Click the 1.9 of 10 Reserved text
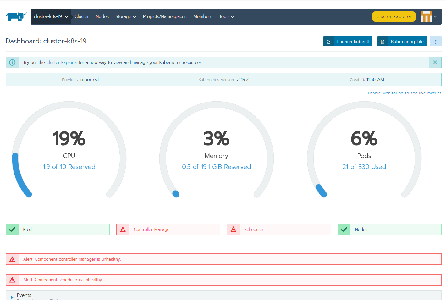The image size is (446, 300). pyautogui.click(x=69, y=167)
